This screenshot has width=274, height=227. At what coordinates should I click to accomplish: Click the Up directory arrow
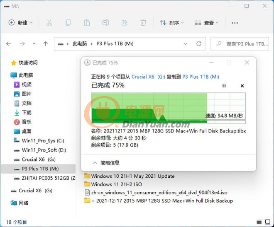[x=46, y=43]
